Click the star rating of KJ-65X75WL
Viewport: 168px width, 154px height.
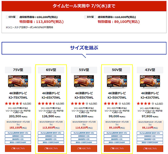point(47,103)
